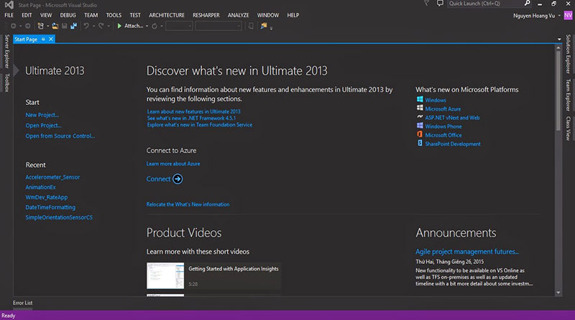
Task: Open the RESHARPER menu
Action: pos(206,15)
